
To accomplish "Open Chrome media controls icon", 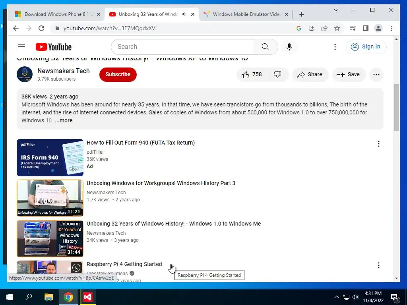I will pyautogui.click(x=353, y=28).
